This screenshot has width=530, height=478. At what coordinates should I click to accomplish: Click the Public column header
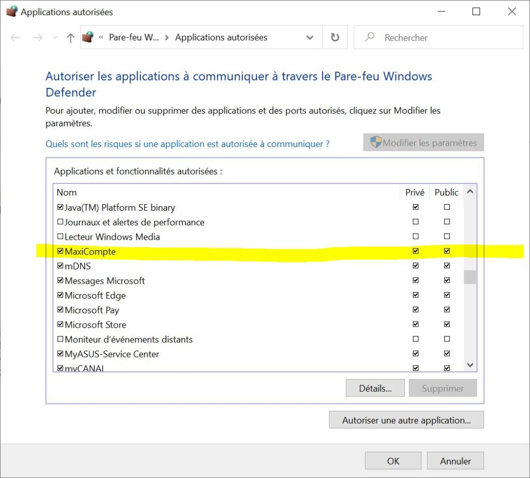point(446,193)
